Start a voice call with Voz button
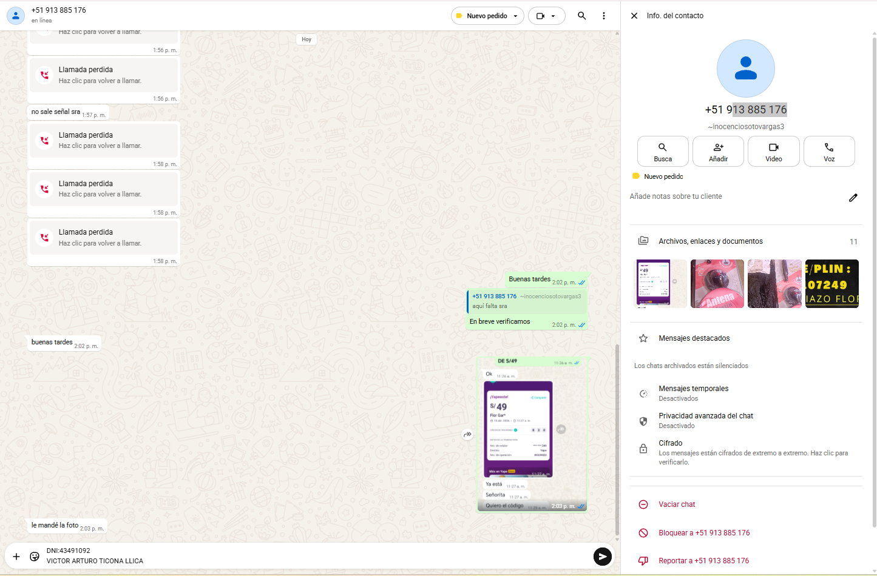Image resolution: width=877 pixels, height=576 pixels. [x=828, y=152]
